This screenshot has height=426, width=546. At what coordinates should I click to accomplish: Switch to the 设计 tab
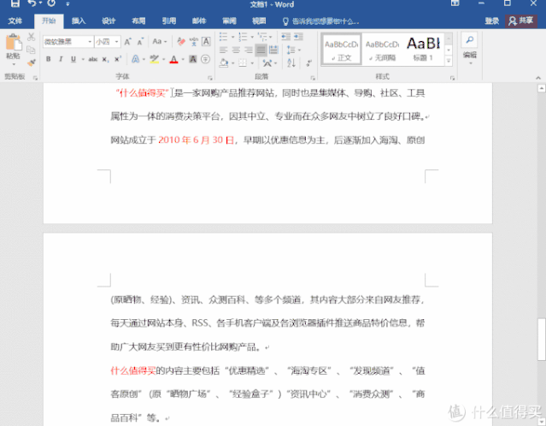point(109,21)
